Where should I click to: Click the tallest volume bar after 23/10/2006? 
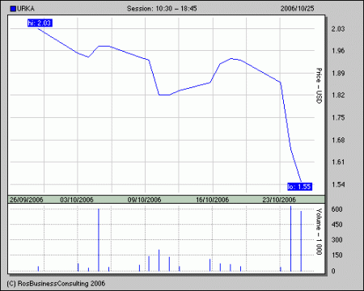[x=290, y=238]
